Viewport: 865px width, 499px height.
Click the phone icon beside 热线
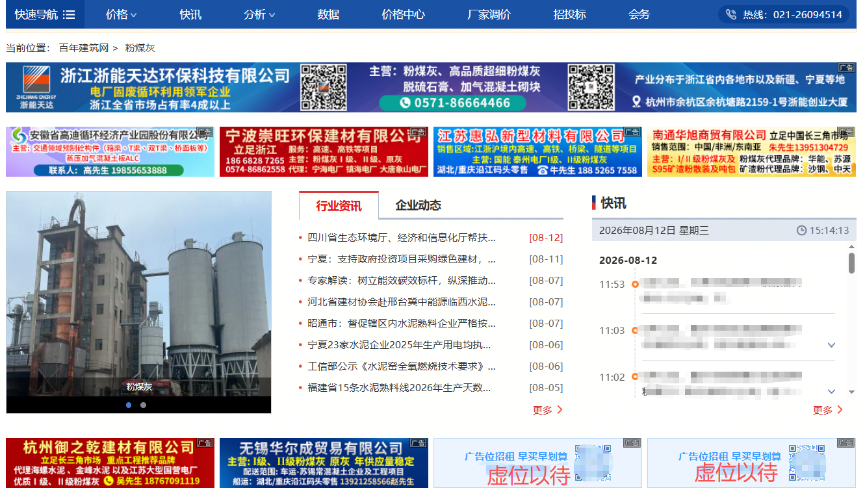(731, 14)
